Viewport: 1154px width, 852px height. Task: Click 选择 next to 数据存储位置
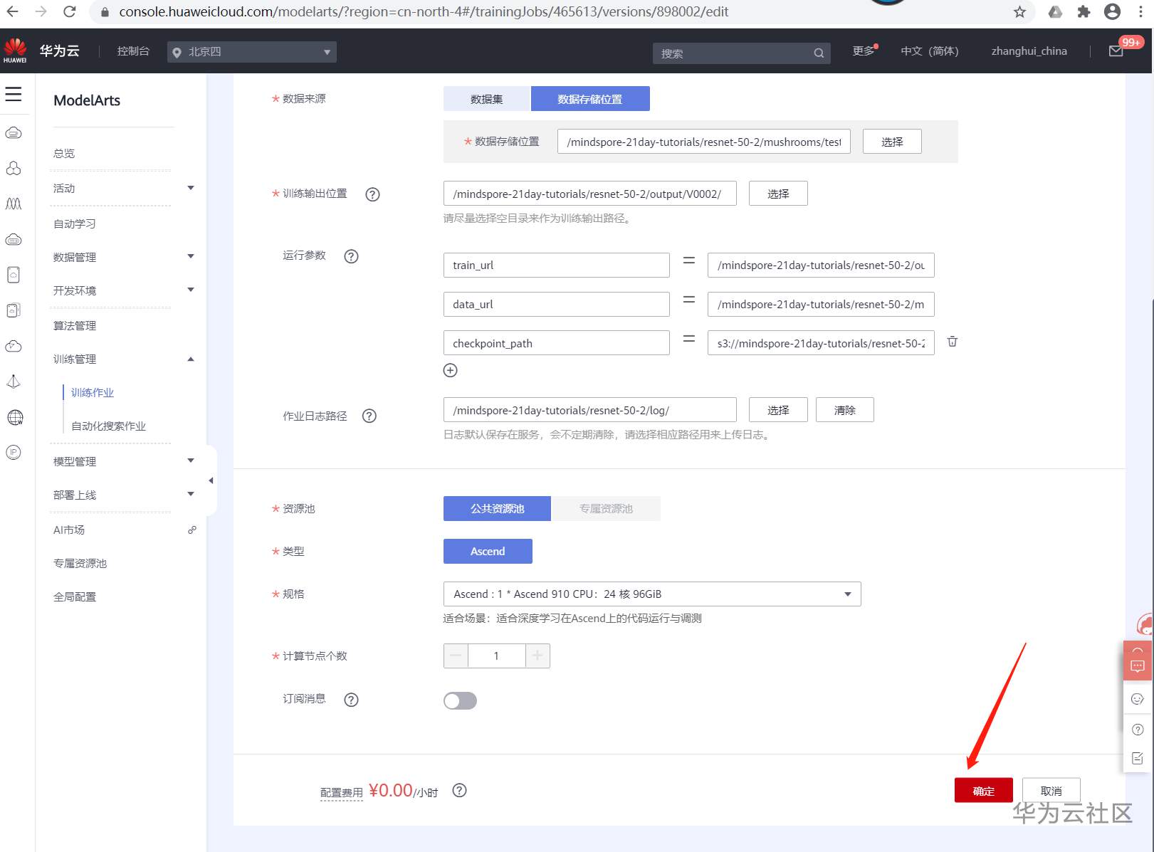892,142
